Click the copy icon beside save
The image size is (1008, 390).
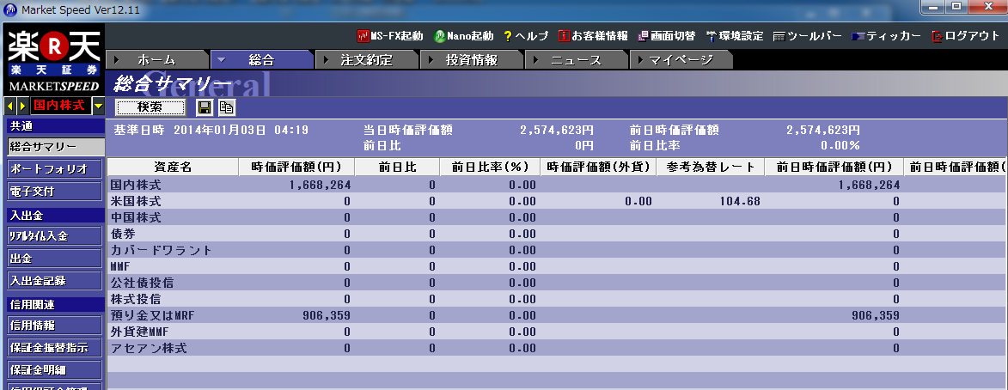coord(226,107)
